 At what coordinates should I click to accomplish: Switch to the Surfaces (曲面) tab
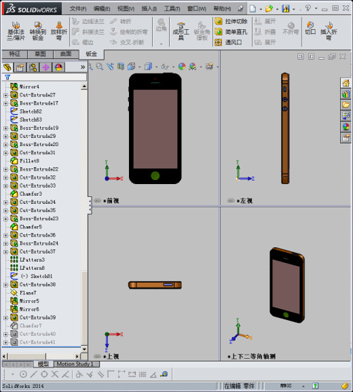(x=66, y=54)
